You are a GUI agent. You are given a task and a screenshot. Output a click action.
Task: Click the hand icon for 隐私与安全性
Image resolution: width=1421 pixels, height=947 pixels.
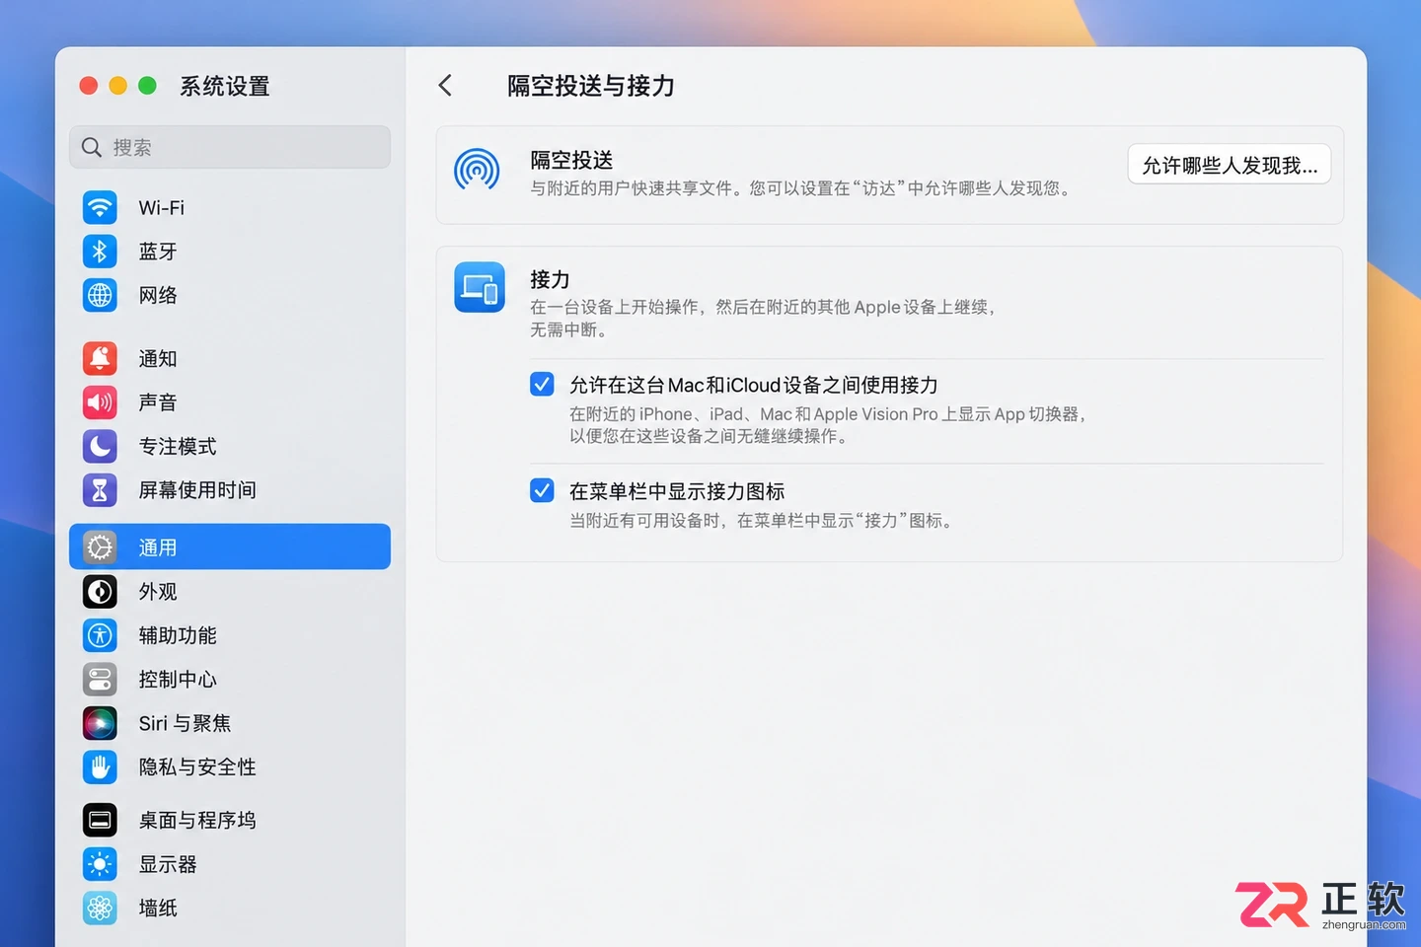(100, 766)
